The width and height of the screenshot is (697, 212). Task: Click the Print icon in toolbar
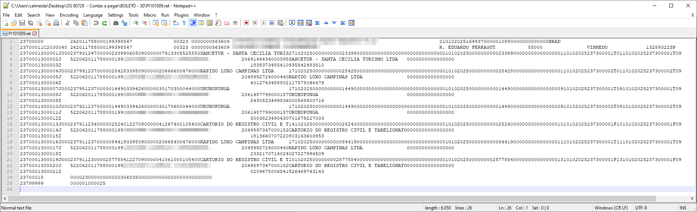pyautogui.click(x=56, y=23)
